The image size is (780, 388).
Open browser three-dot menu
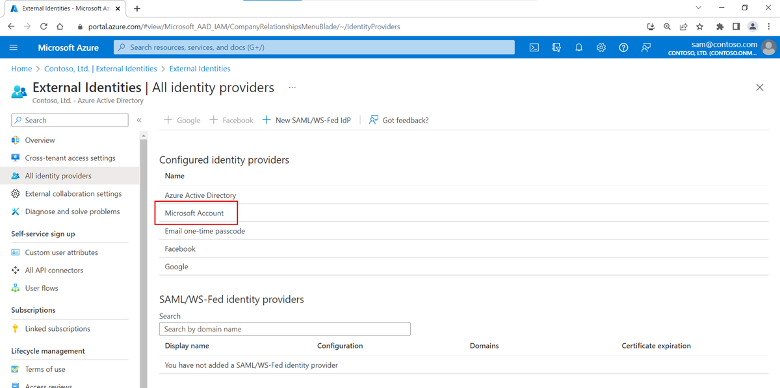(769, 27)
